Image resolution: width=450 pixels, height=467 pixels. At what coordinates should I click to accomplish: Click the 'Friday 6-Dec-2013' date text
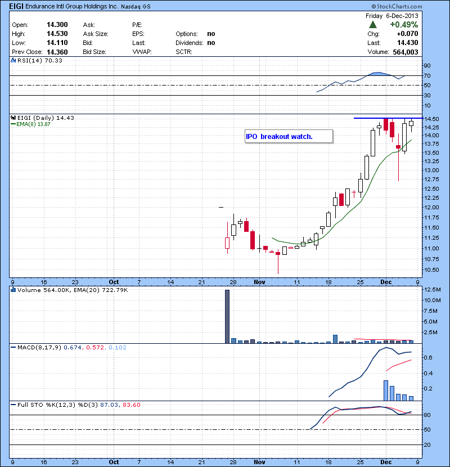[391, 16]
